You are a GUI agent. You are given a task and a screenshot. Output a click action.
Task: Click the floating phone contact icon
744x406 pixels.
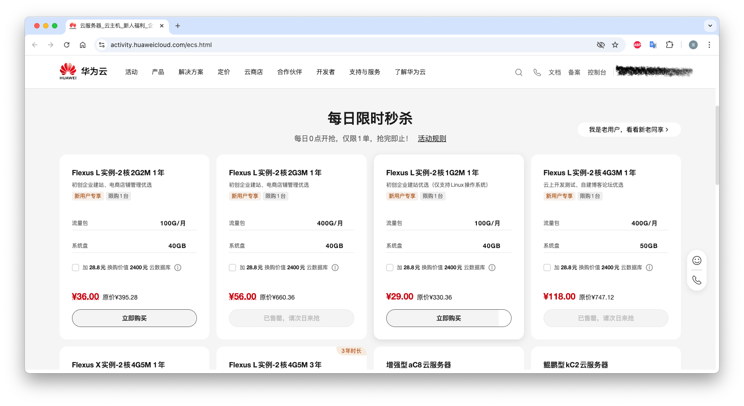point(696,280)
